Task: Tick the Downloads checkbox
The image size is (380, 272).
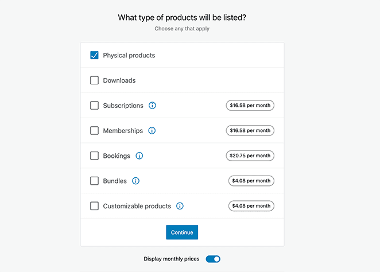Action: (95, 80)
